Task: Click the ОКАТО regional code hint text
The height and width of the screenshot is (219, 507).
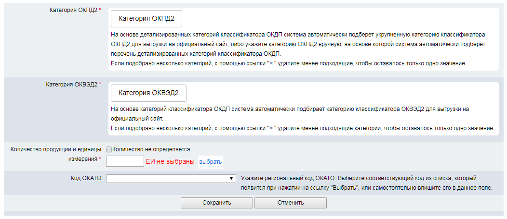Action: (x=366, y=183)
